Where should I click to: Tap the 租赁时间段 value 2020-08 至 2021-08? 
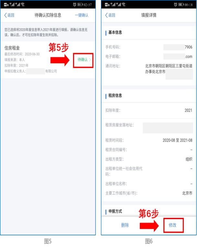point(177,140)
